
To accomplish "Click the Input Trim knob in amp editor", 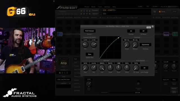I will click(x=89, y=84).
